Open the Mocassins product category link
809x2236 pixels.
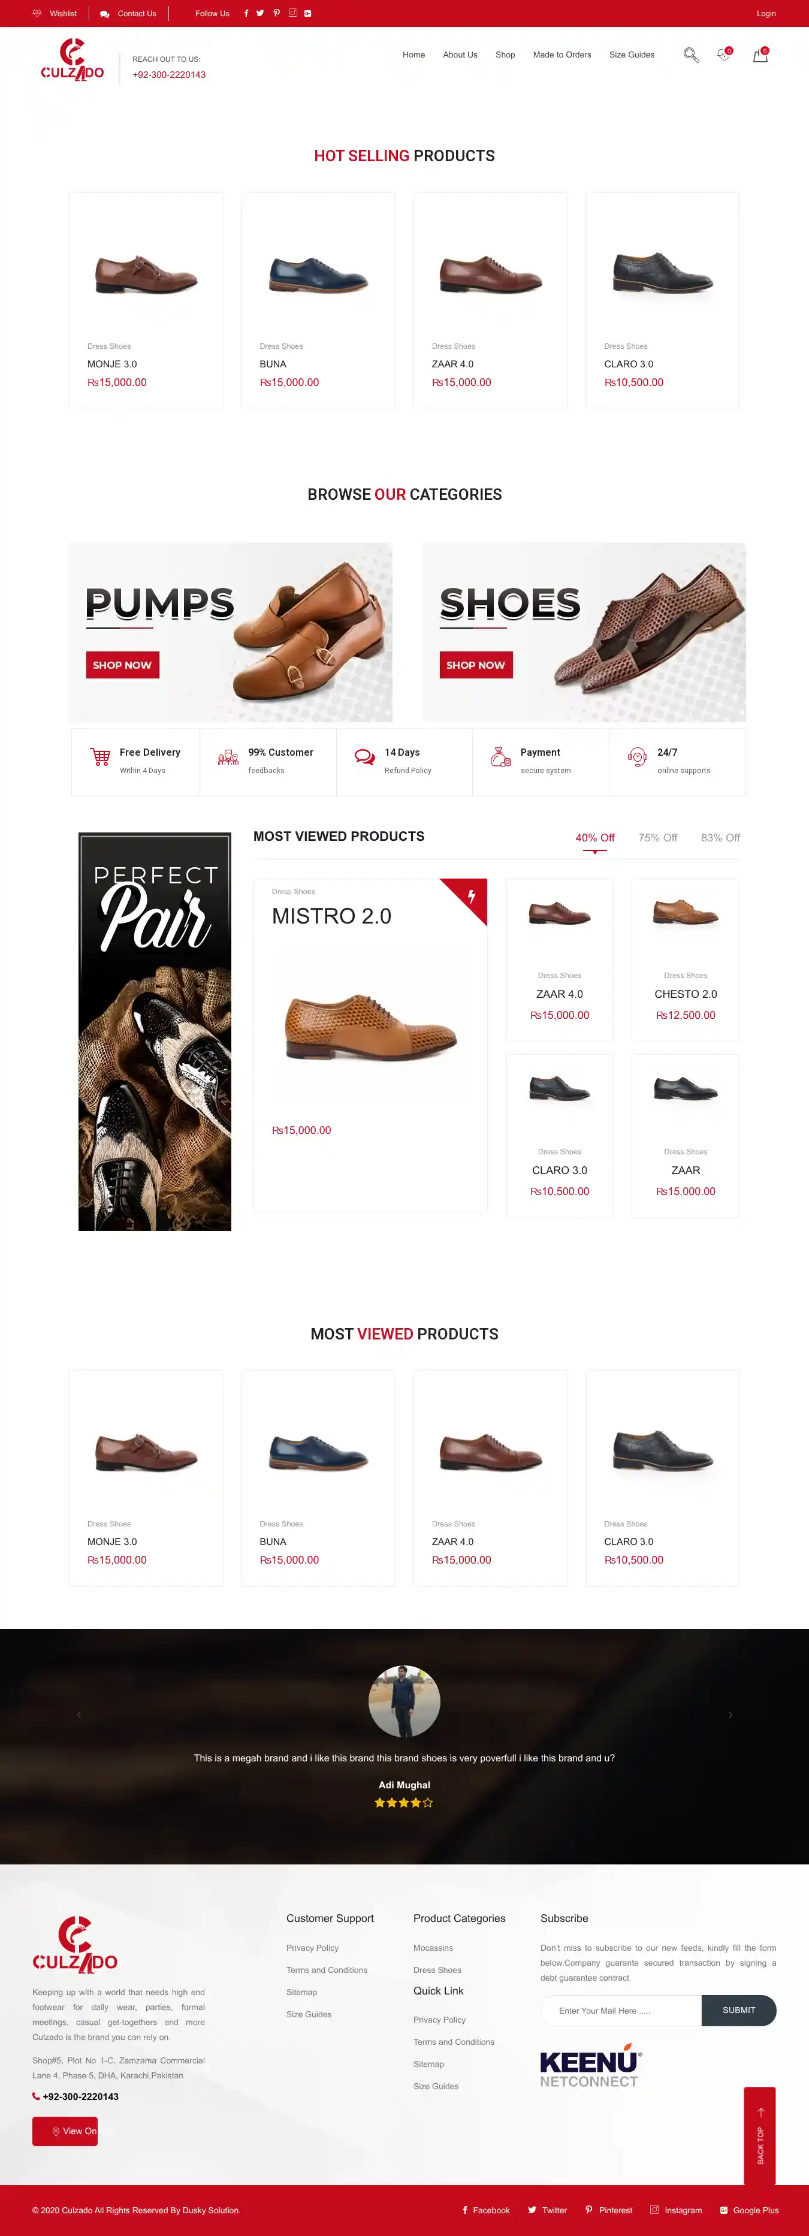433,1948
